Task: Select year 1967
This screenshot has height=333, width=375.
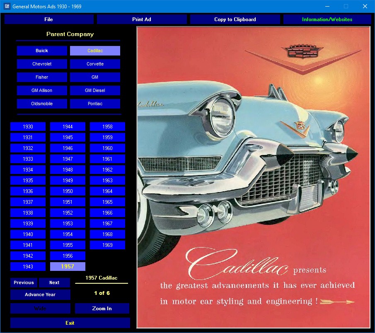Action: click(107, 224)
